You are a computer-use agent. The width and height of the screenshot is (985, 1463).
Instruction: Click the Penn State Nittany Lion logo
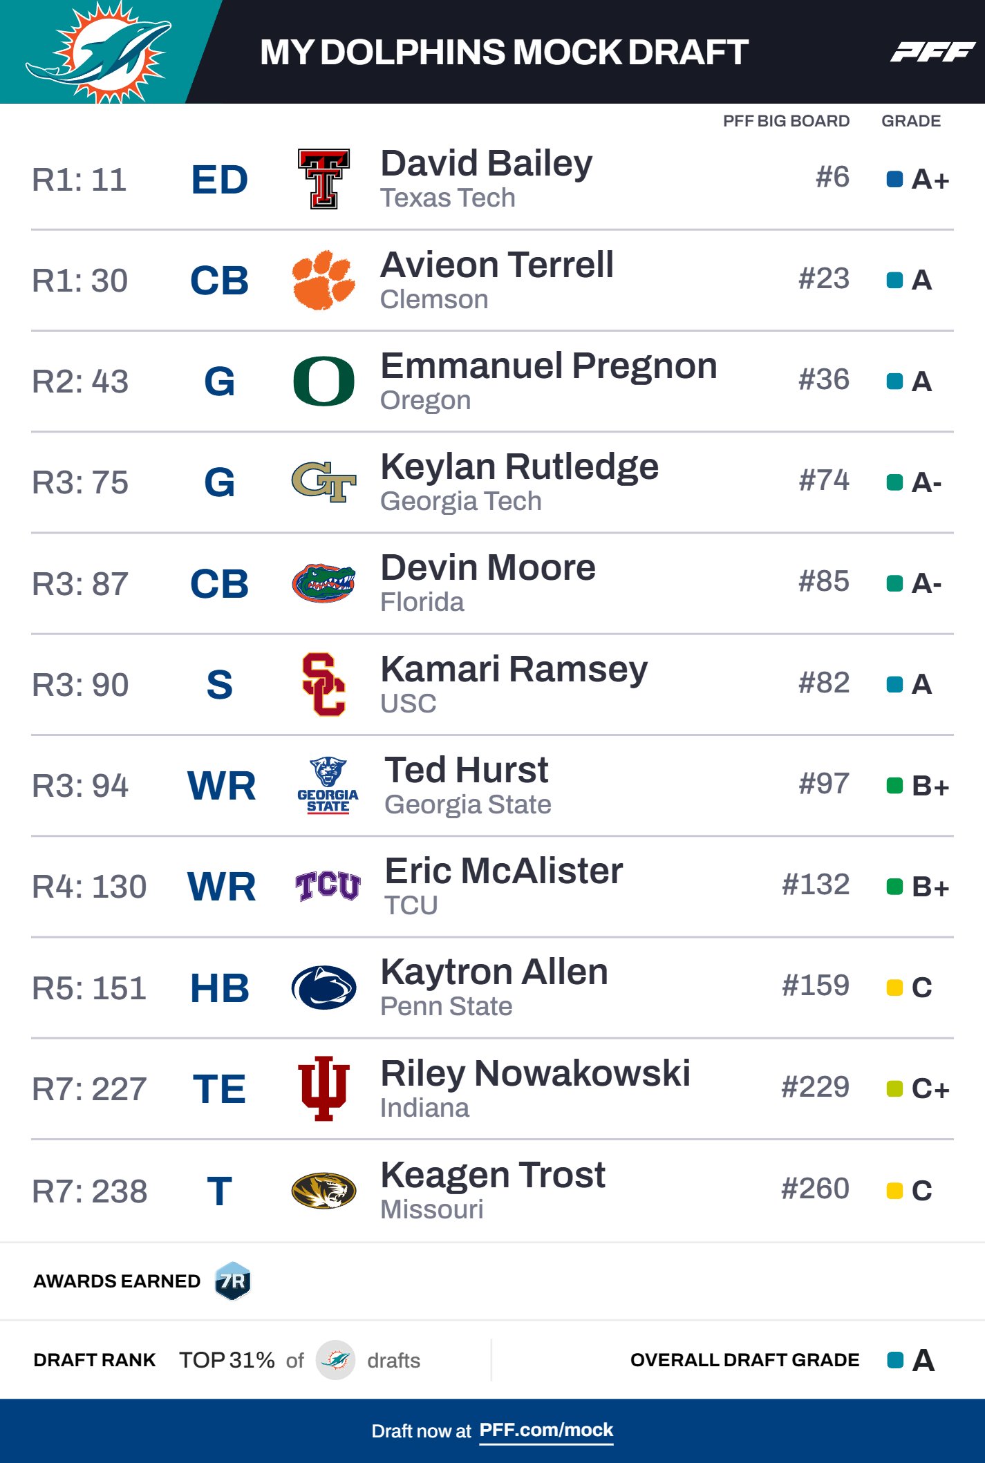tap(323, 988)
